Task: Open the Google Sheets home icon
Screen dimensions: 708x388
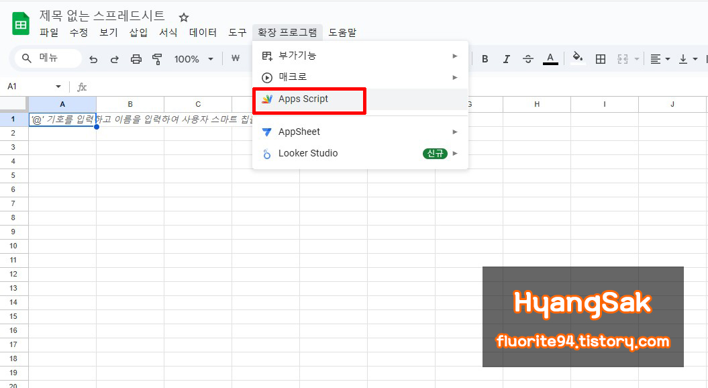Action: [x=20, y=24]
